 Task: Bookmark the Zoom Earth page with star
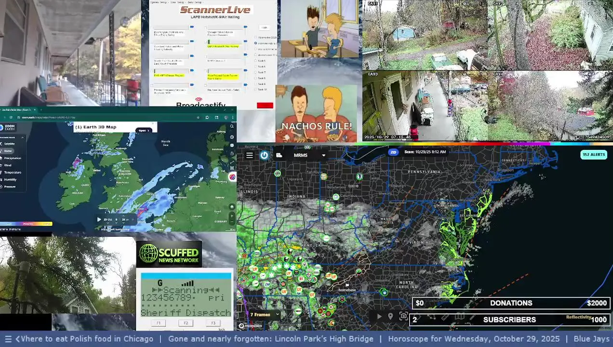(x=198, y=118)
